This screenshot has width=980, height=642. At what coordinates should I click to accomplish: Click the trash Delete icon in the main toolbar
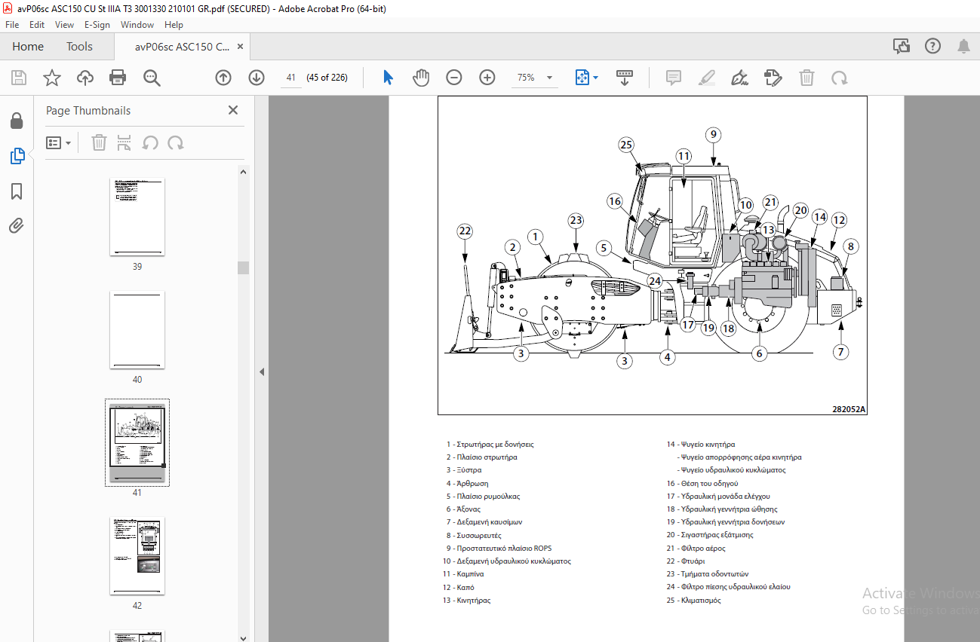click(806, 78)
